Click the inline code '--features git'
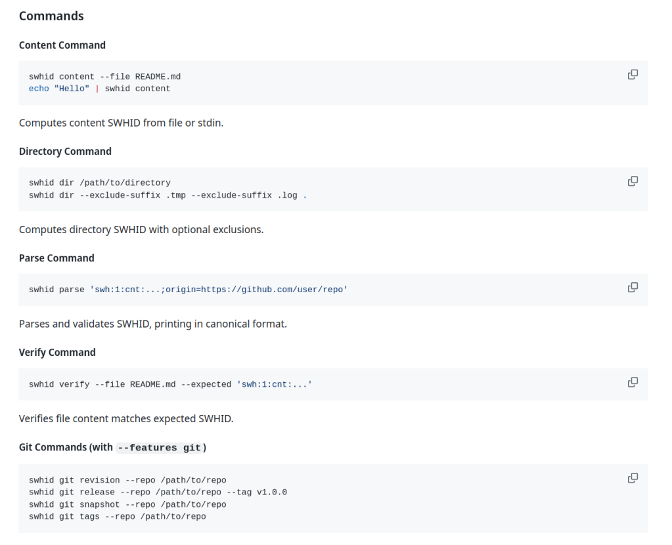The height and width of the screenshot is (545, 672). [x=158, y=448]
